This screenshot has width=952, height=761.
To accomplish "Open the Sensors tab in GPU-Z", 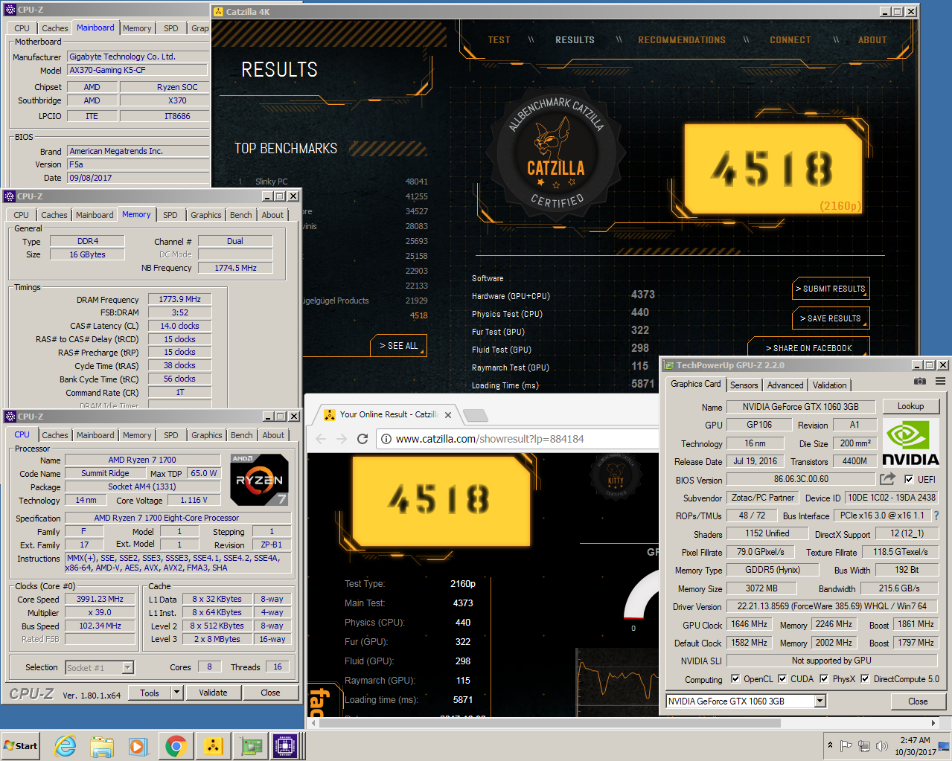I will coord(744,385).
